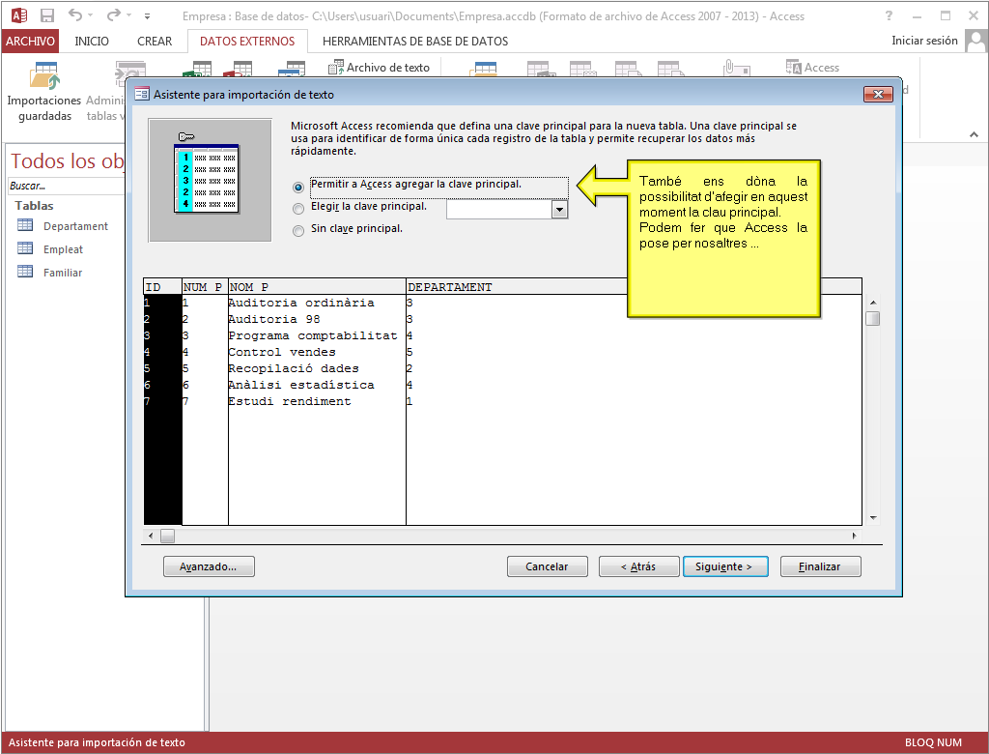
Task: Open the Undo history dropdown arrow
Action: (91, 14)
